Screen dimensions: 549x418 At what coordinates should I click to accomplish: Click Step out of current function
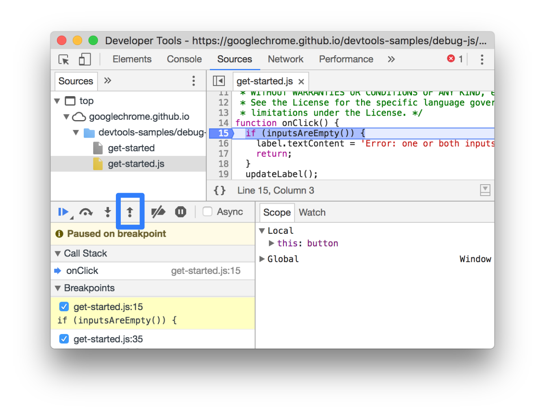(x=130, y=212)
